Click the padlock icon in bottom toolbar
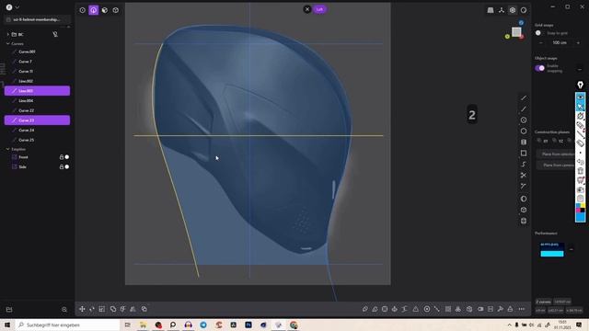 pyautogui.click(x=510, y=309)
